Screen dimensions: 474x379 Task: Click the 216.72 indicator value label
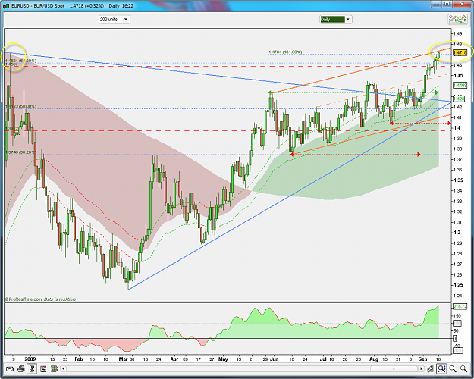[460, 306]
